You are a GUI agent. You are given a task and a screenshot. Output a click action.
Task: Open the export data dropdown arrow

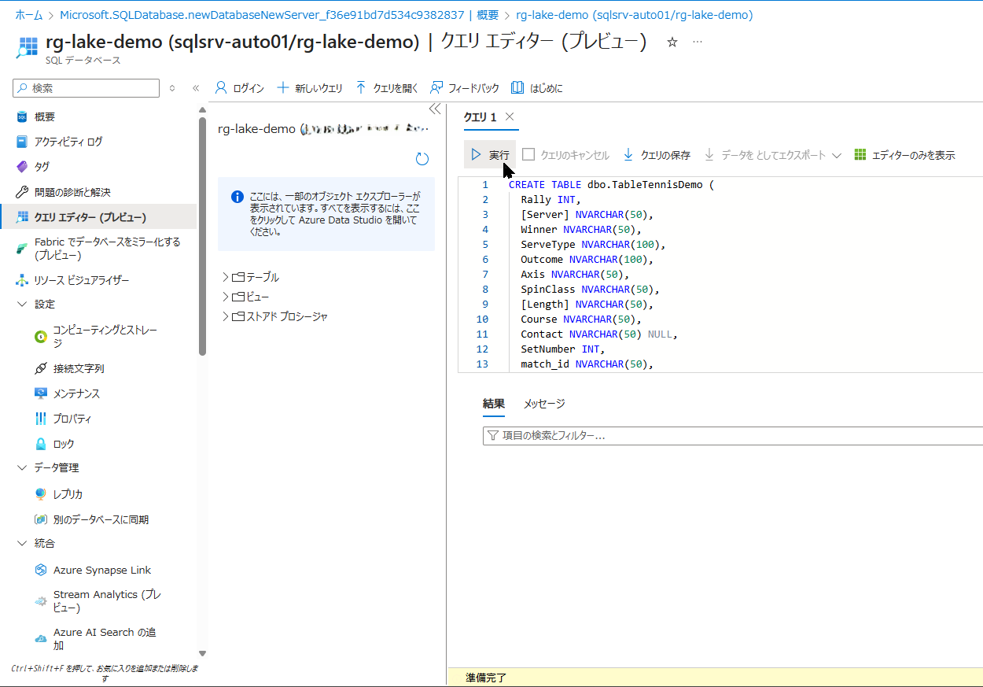[837, 156]
